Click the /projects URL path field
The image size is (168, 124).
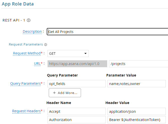pos(138,64)
